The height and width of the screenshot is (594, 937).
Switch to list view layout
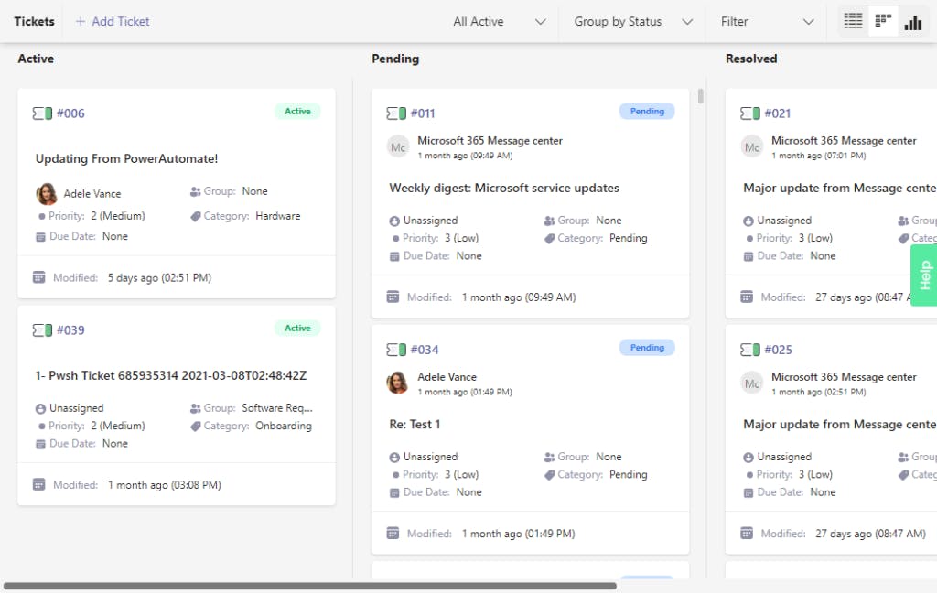coord(853,21)
